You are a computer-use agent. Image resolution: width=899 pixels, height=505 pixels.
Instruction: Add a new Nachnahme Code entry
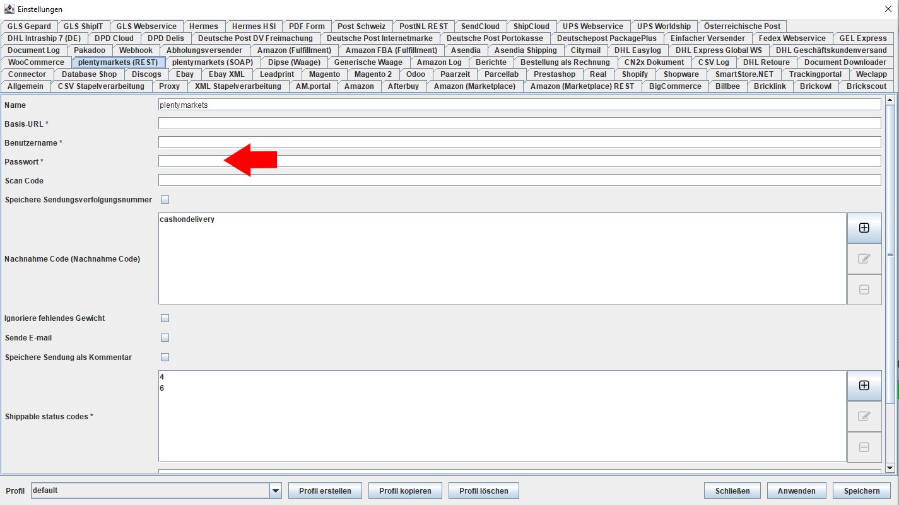point(864,228)
